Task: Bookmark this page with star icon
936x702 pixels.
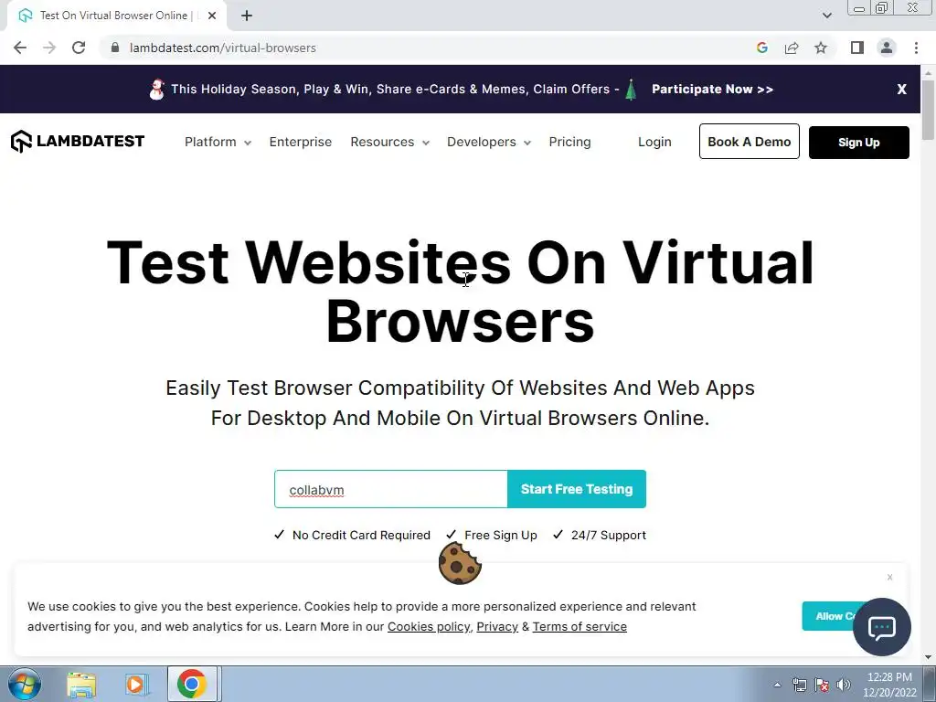Action: 821,48
